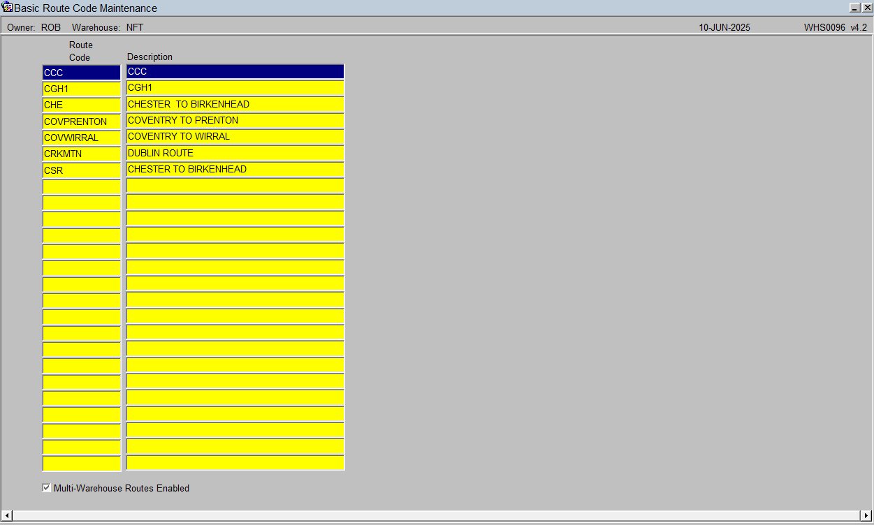Click the Owner ROB label

pos(34,27)
